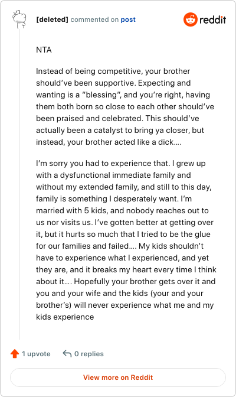Click the reply arrow icon
Screen dimensions: 236x397
click(67, 353)
